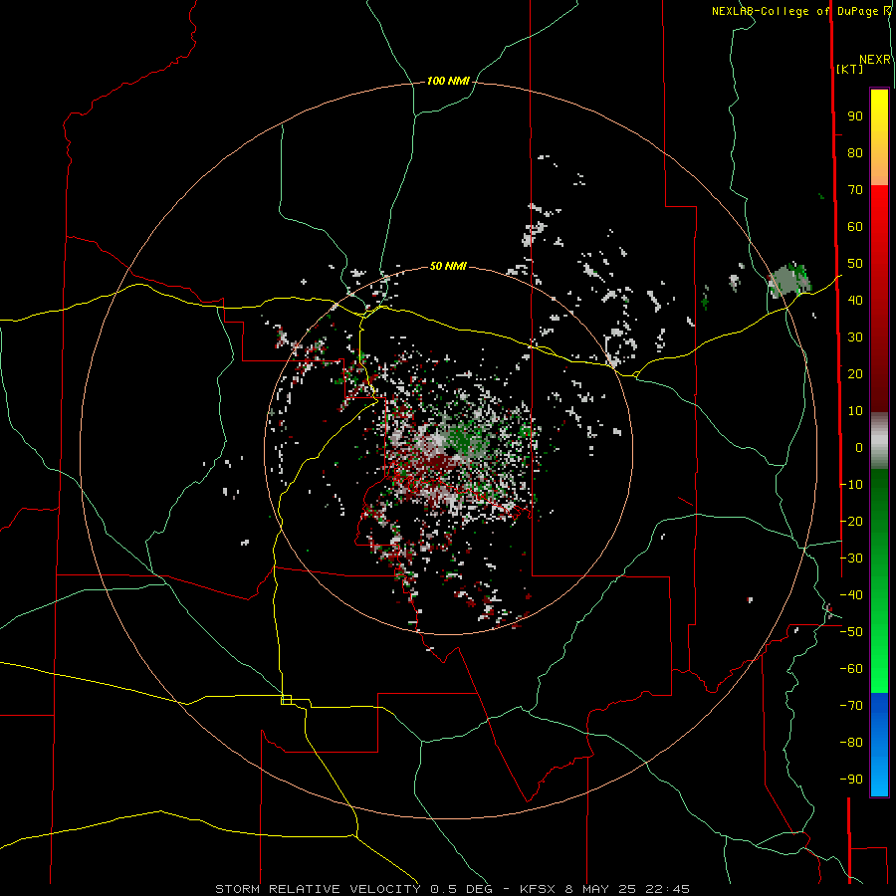Click the -20 knot value on the scale
The image size is (896, 896).
[851, 521]
